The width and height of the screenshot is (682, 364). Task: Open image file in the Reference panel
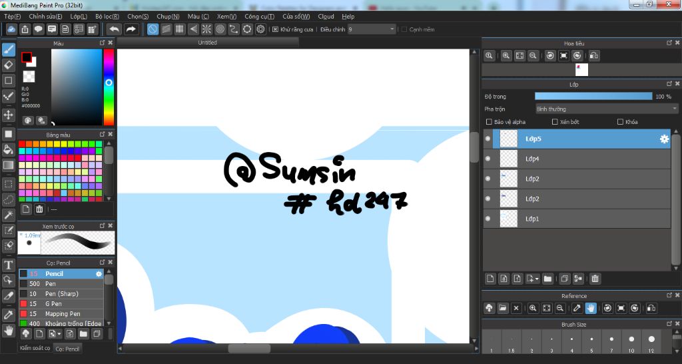pyautogui.click(x=502, y=308)
